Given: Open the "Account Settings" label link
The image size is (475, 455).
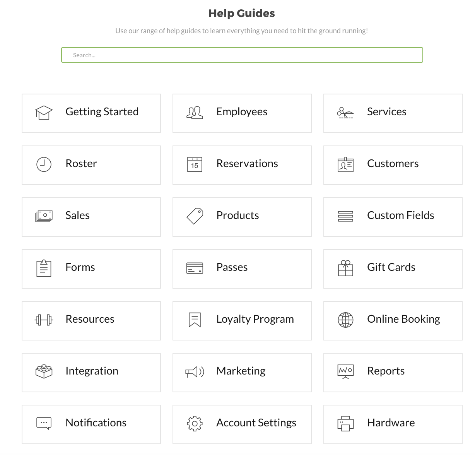Looking at the screenshot, I should coord(256,422).
